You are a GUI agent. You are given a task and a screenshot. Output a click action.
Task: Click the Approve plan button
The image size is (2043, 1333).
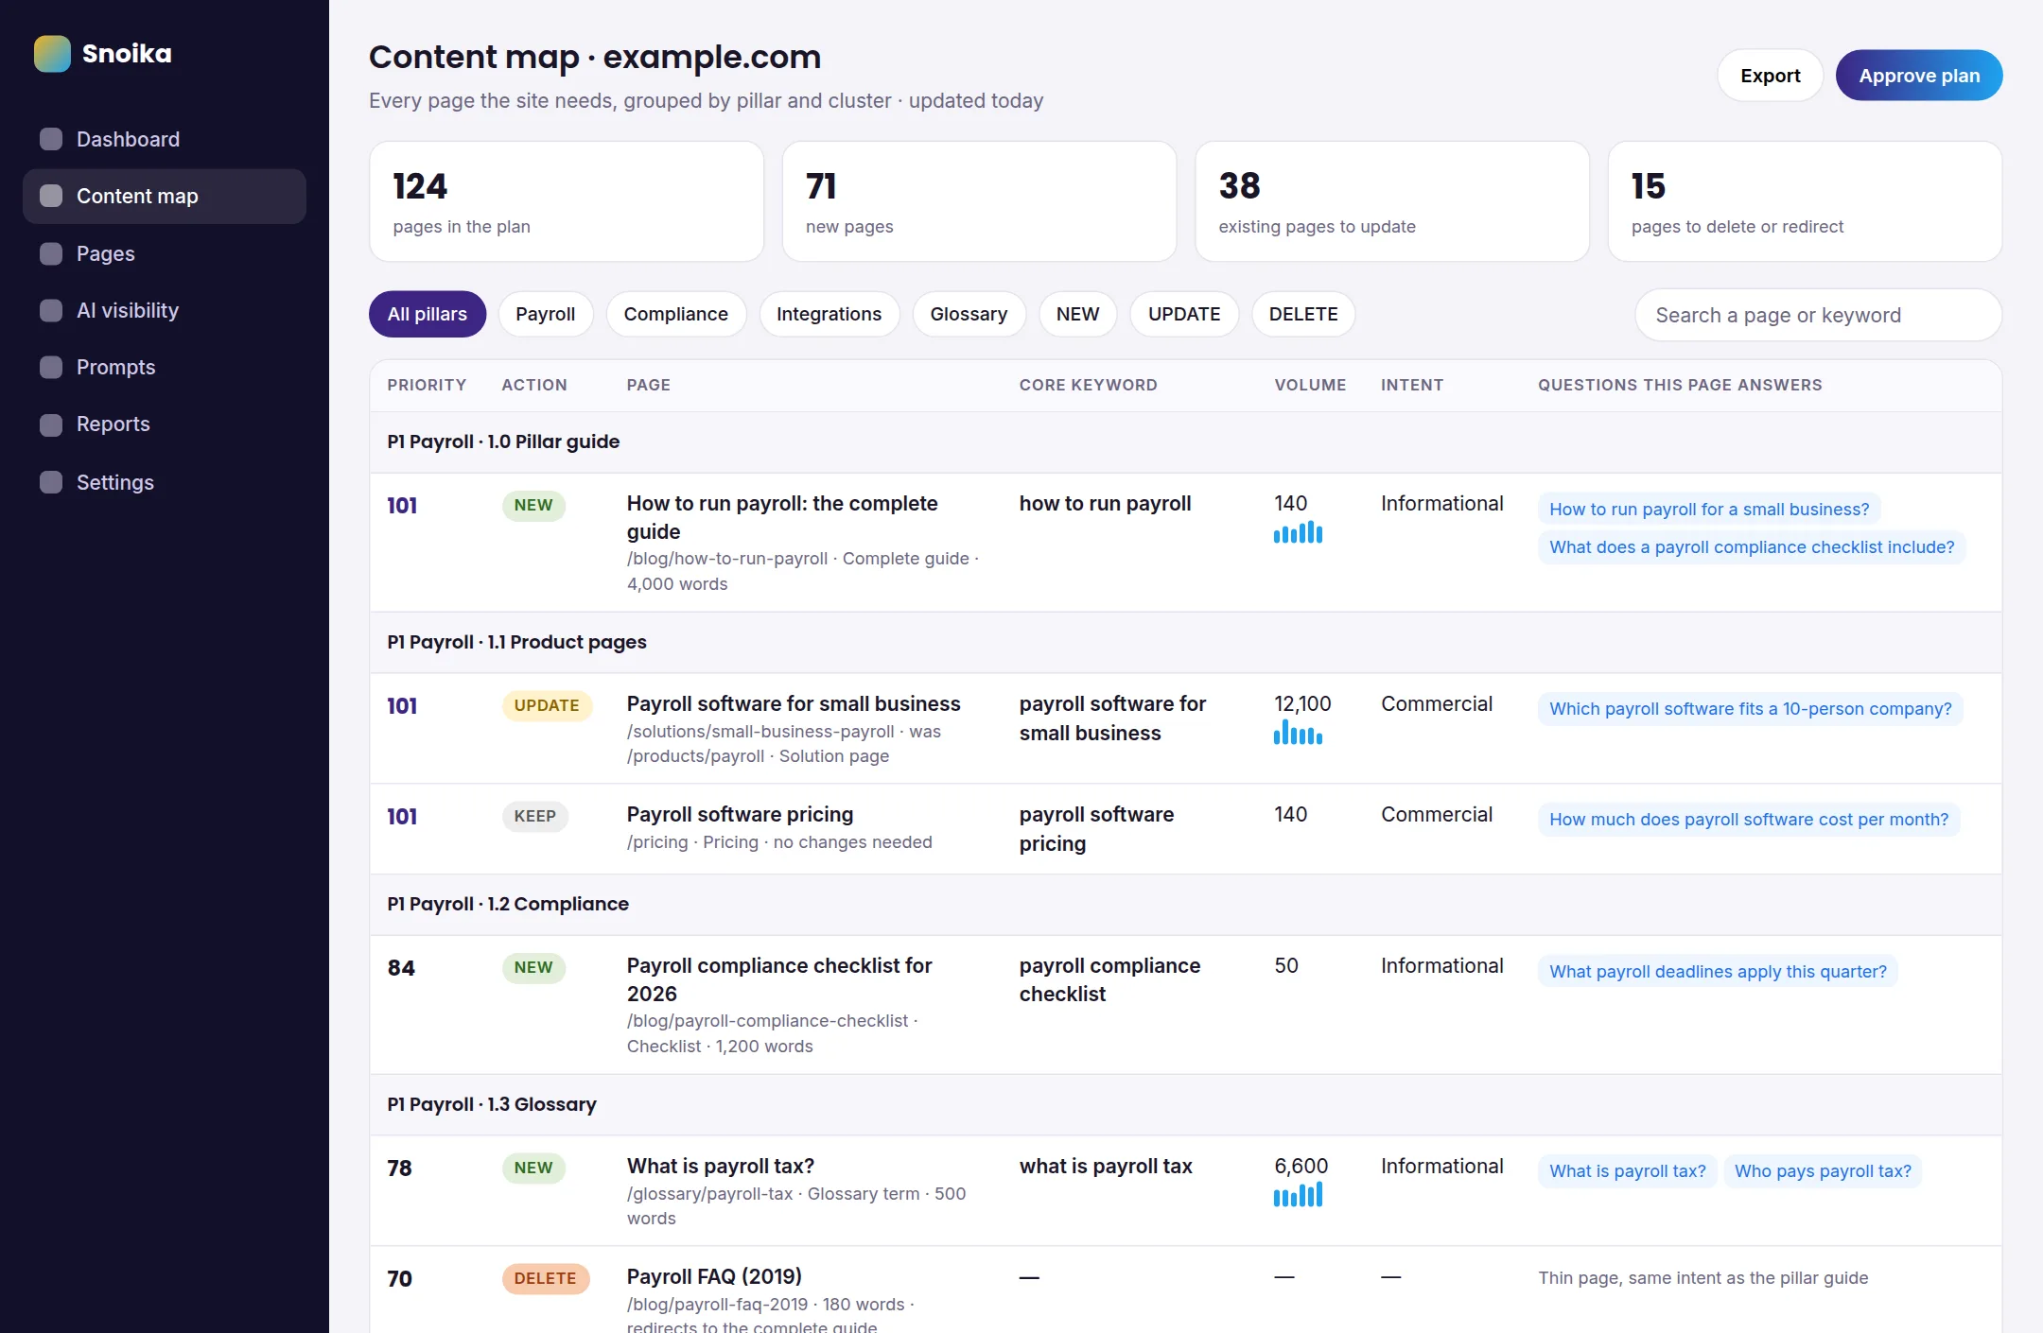coord(1919,76)
